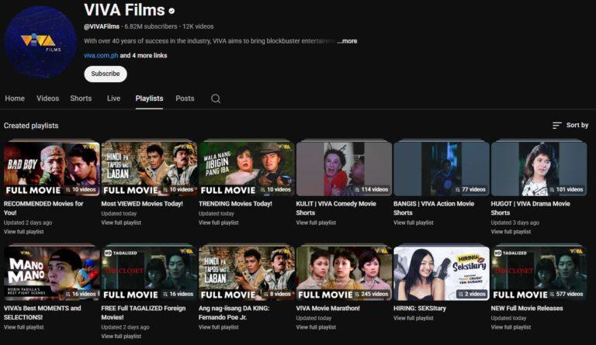This screenshot has width=596, height=345.
Task: Click the '8 videos' count badge
Action: click(276, 294)
